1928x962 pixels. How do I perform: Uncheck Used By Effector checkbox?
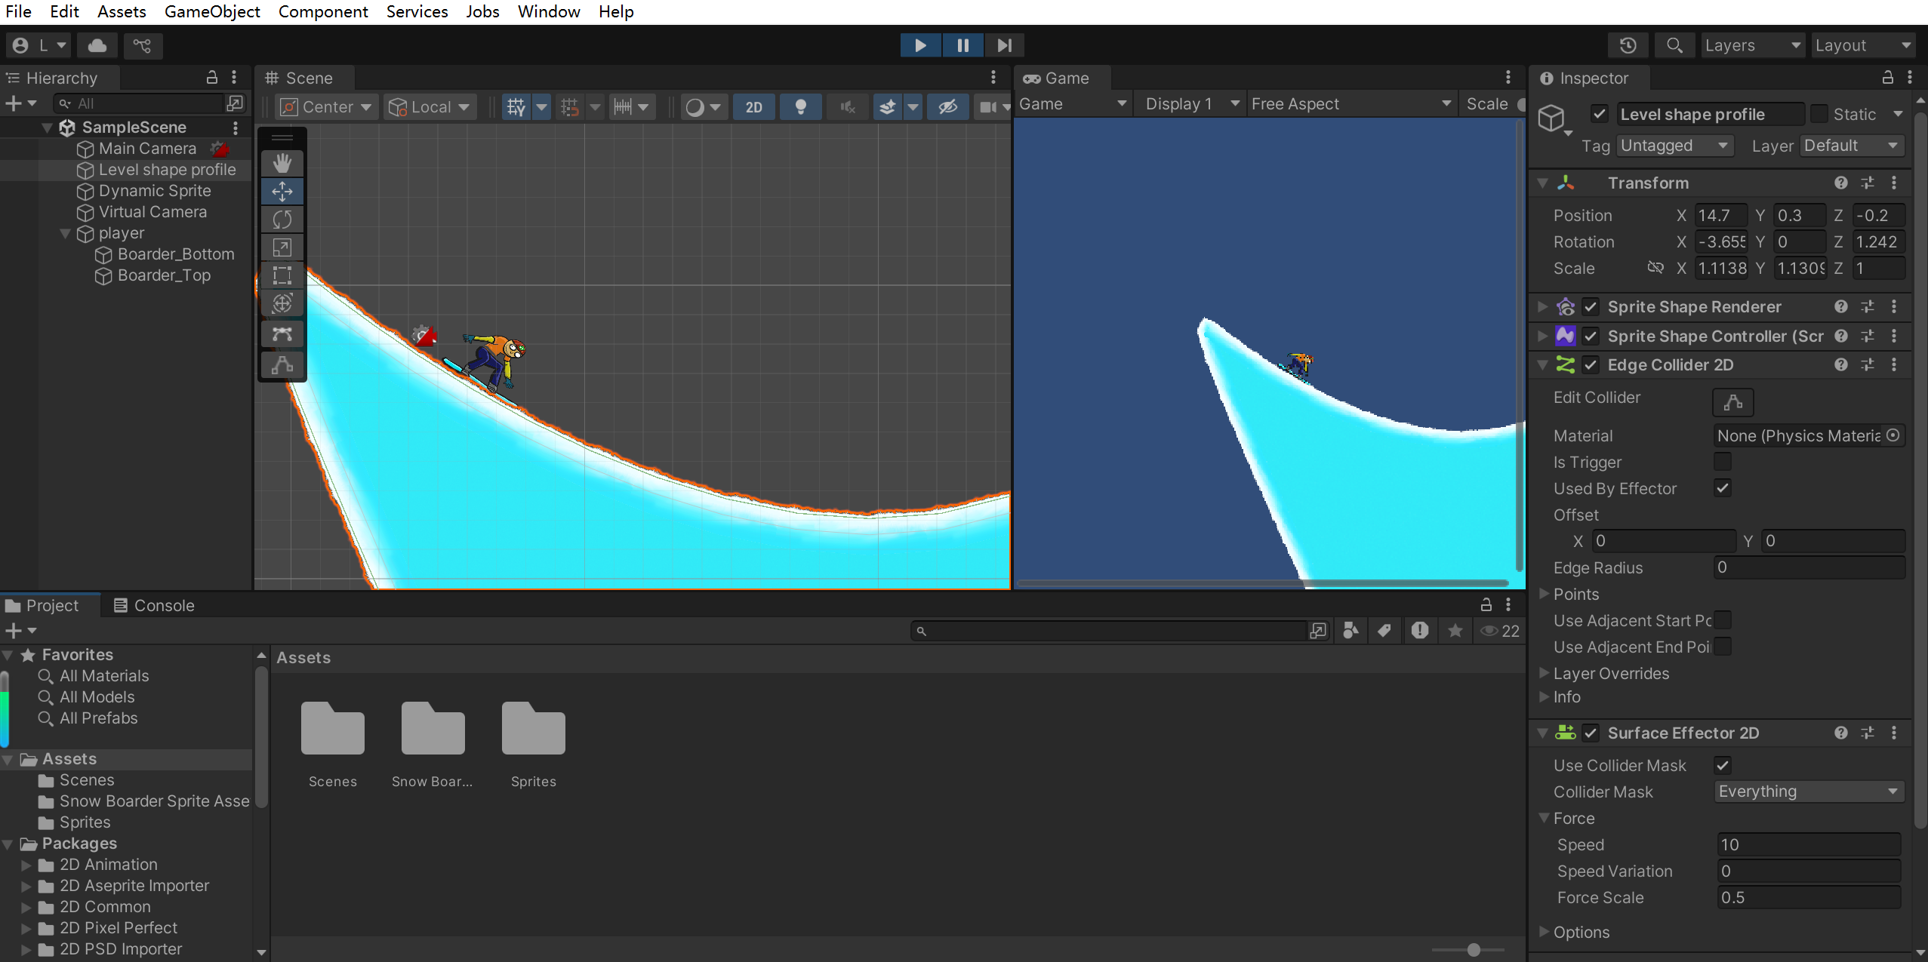pos(1722,488)
